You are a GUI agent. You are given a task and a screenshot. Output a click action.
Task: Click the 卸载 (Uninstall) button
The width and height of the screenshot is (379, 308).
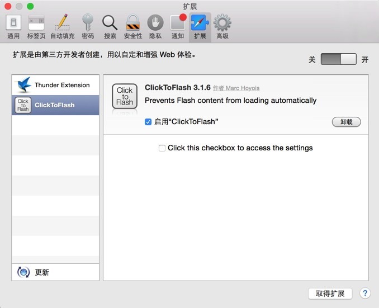tap(347, 122)
